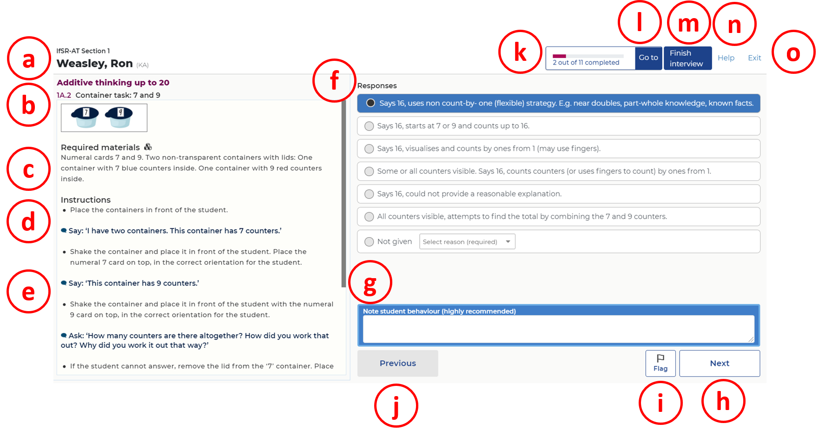
Task: Return to the Previous question
Action: point(397,363)
